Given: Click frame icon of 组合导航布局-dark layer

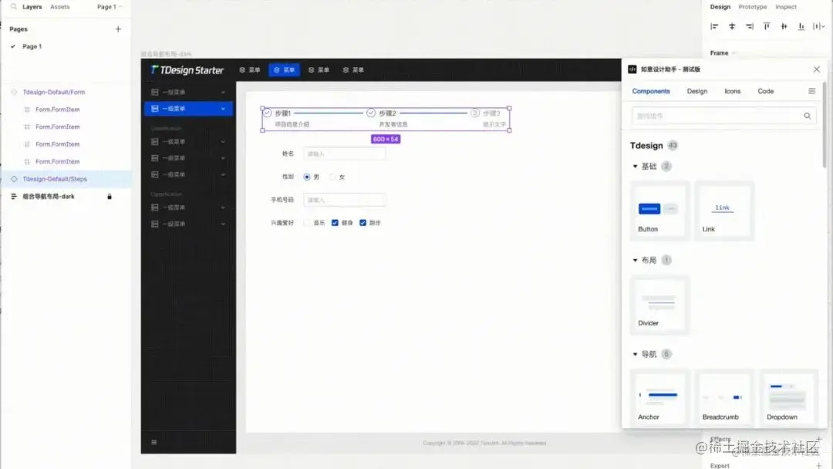Looking at the screenshot, I should 15,197.
